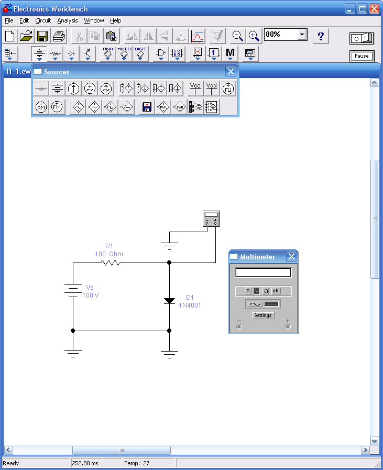The image size is (383, 470).
Task: Open Help via question mark button
Action: point(321,36)
